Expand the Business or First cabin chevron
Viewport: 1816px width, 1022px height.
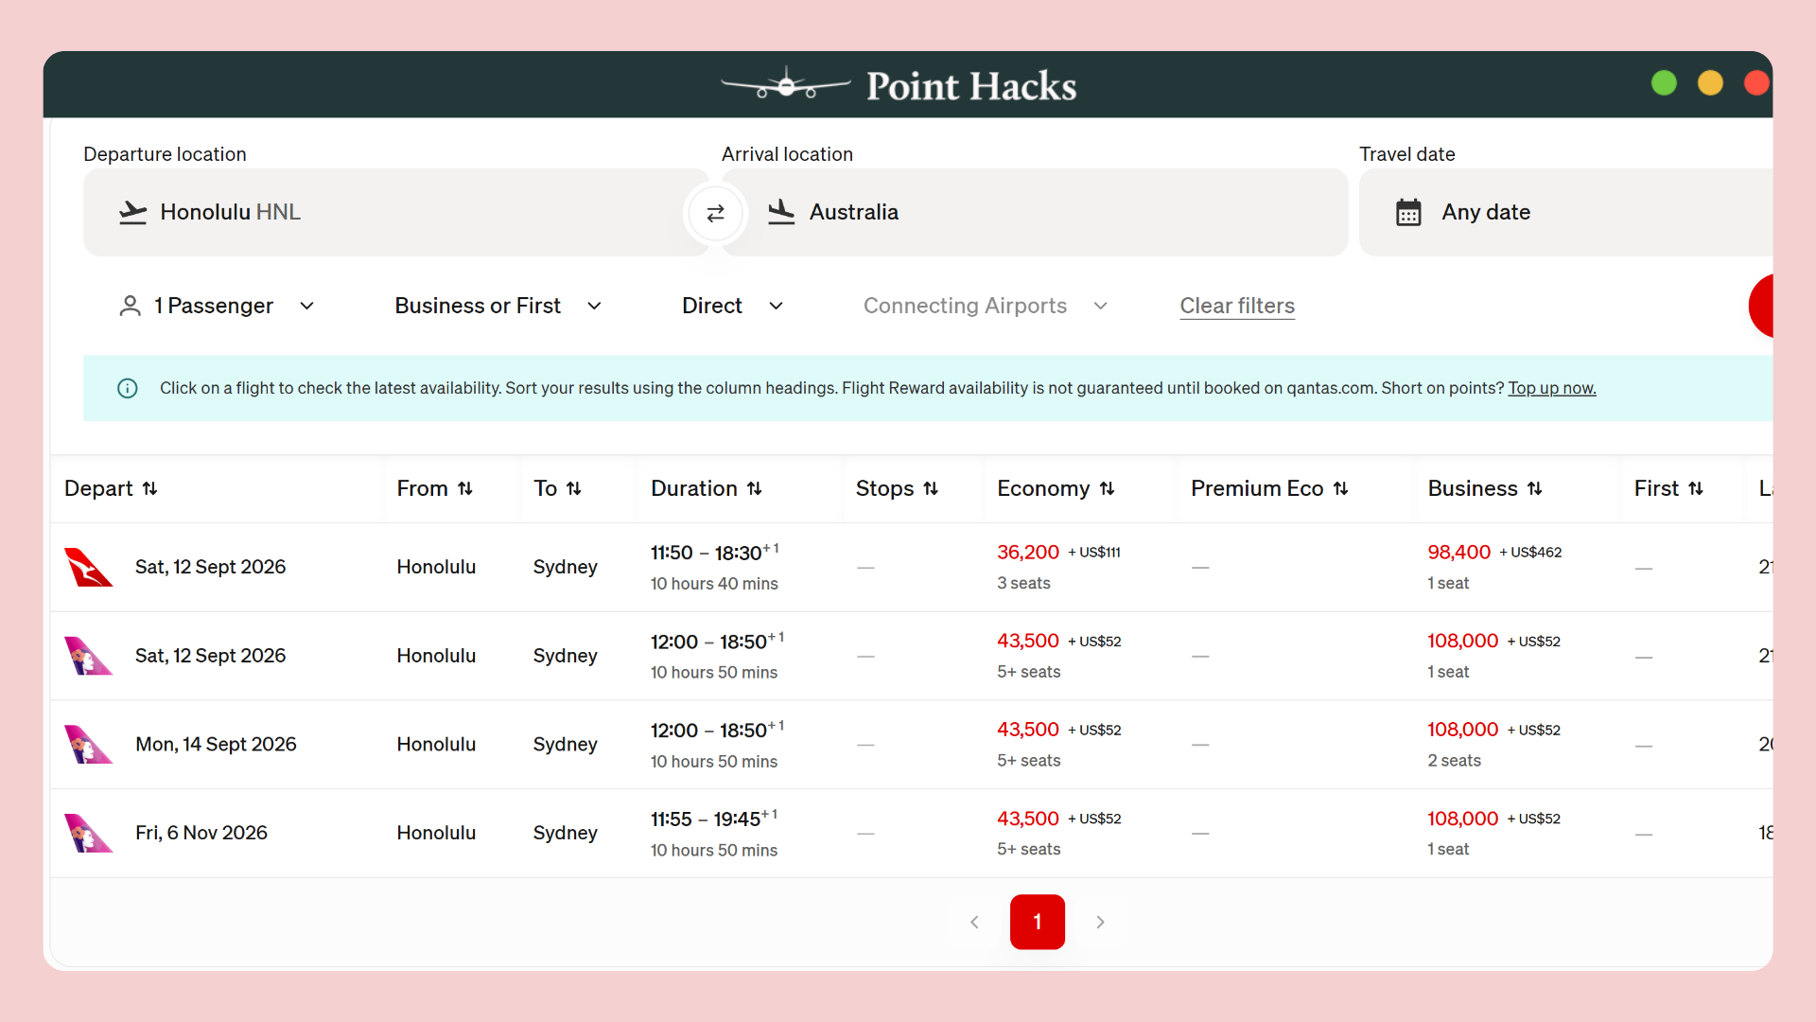point(594,306)
